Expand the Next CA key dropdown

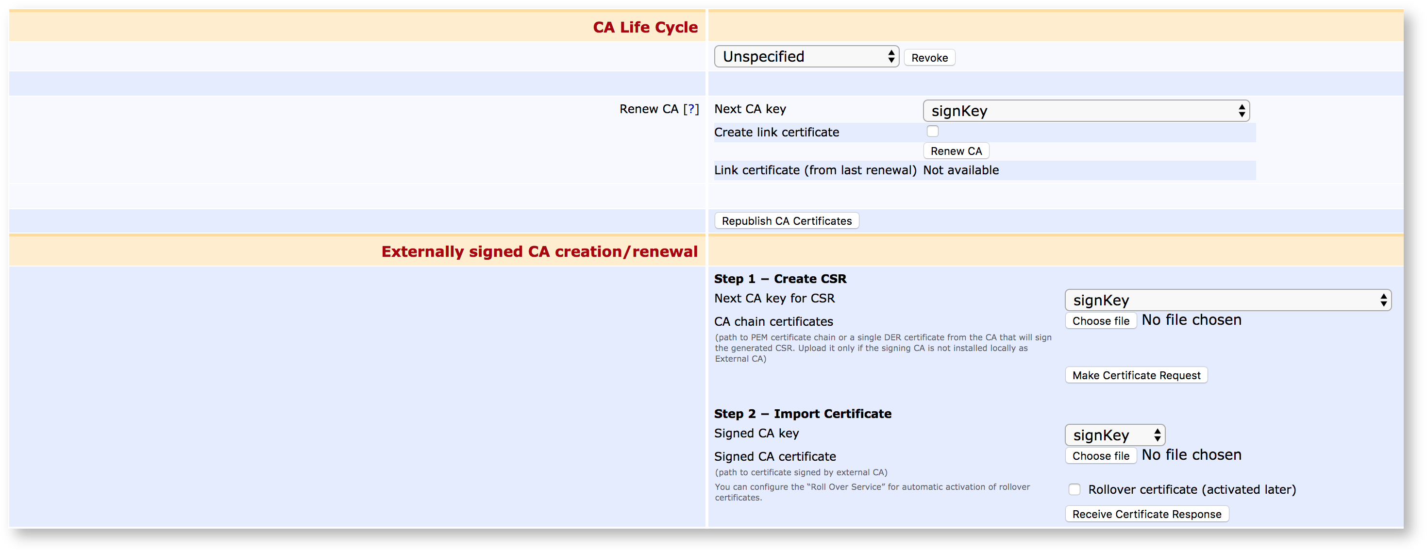click(x=1085, y=111)
